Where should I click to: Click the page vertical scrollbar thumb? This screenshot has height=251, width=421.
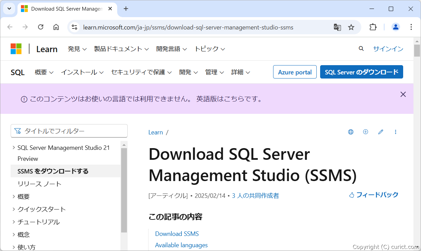(417, 50)
